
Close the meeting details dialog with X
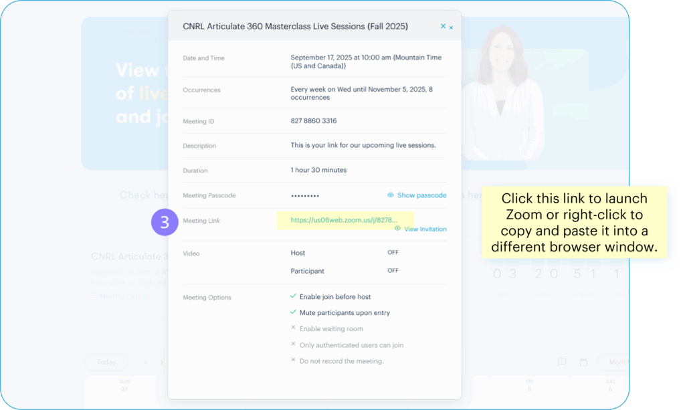(443, 26)
